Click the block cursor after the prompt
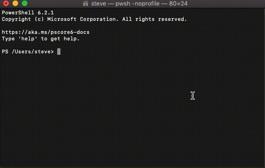The width and height of the screenshot is (265, 168). click(x=59, y=52)
